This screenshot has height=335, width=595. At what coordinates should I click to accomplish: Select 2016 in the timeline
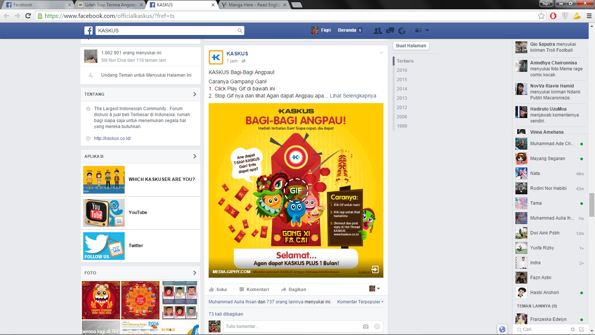click(402, 70)
